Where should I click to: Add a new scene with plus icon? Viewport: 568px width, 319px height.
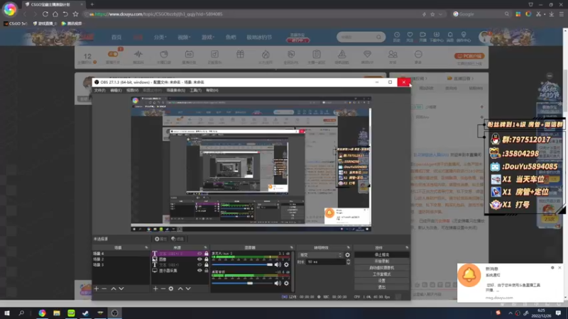[x=97, y=289]
